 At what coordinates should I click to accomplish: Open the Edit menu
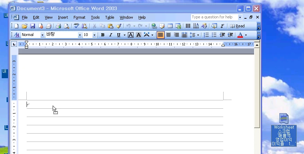click(36, 17)
